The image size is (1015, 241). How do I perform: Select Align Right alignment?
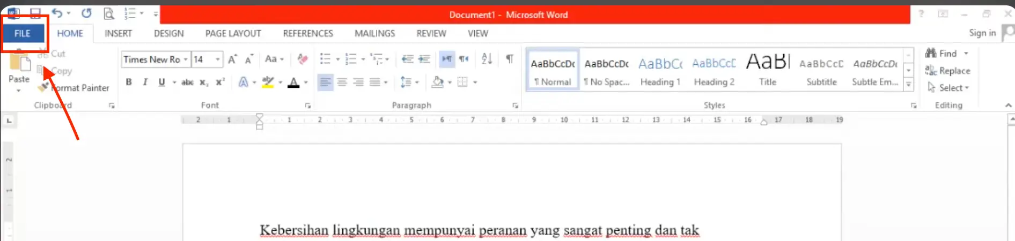click(358, 82)
